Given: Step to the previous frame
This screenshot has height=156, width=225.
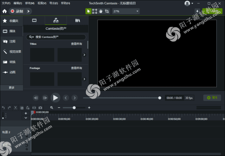Looking at the screenshot, I should [x=36, y=98].
